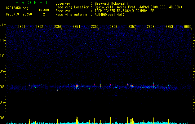Click the 0.7 kHz axis label
195x124 pixels.
pos(2,102)
